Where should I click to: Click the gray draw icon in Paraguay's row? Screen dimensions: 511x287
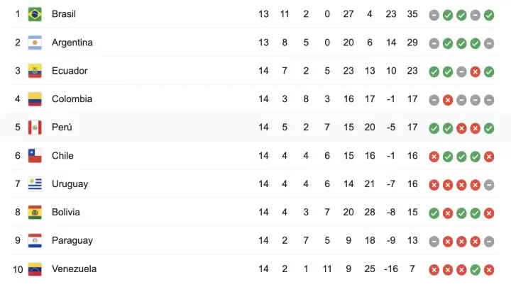click(434, 241)
